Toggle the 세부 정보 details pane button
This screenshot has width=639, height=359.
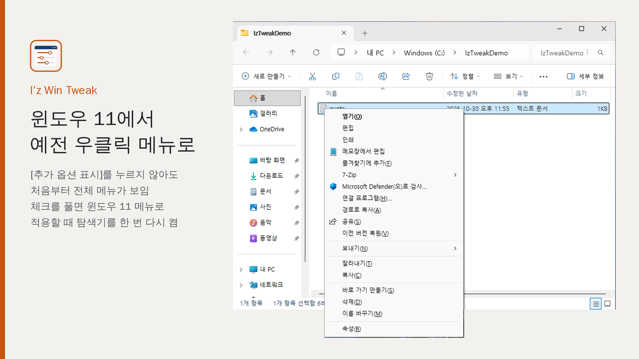pyautogui.click(x=585, y=76)
